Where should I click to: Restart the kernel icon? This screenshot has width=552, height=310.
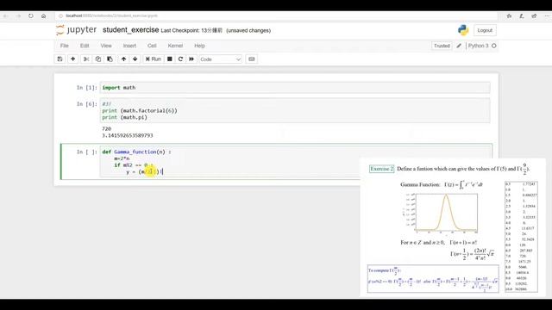tap(180, 59)
